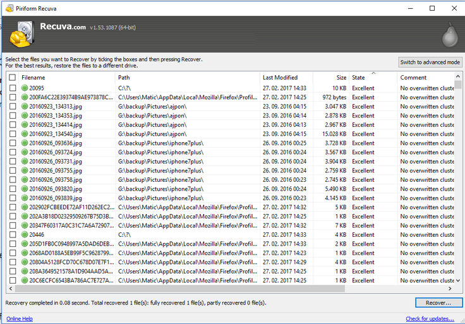Screen dimensions: 465x324
Task: Tick checkbox for file 20095
Action: point(13,88)
